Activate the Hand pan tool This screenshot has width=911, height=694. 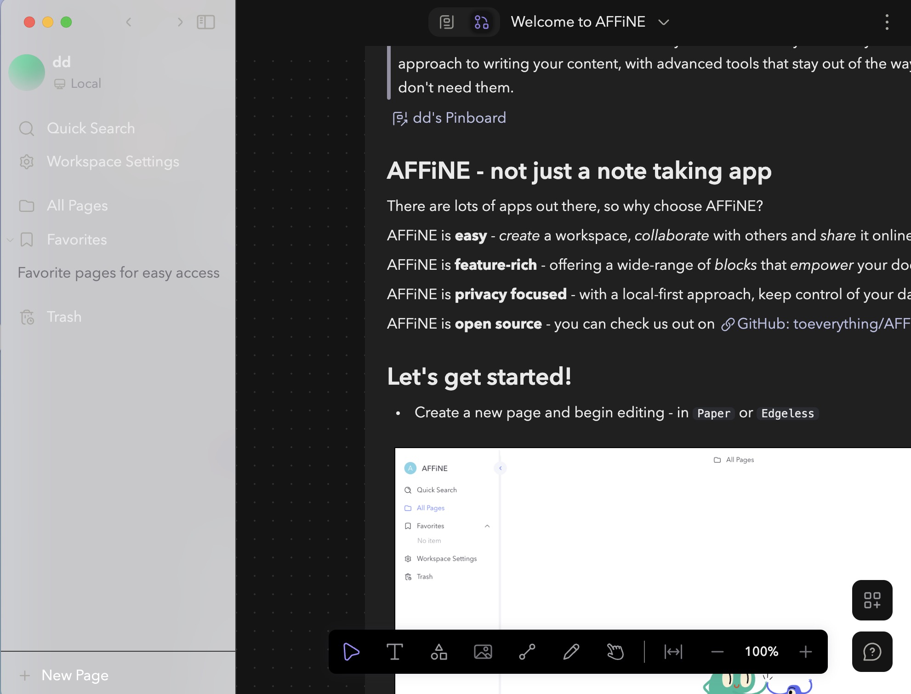click(x=615, y=651)
